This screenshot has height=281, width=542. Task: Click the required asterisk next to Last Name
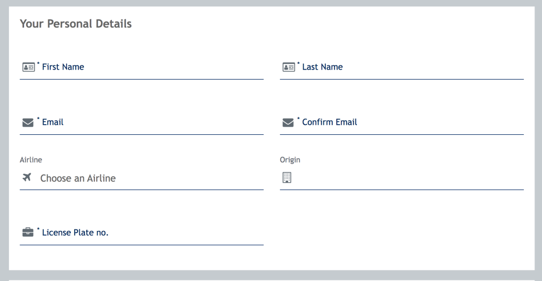(x=299, y=63)
